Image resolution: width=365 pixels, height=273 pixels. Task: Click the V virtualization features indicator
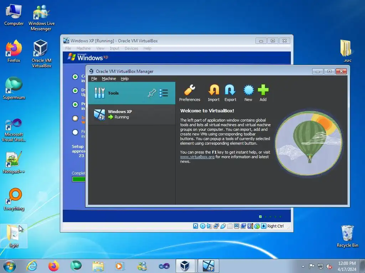click(x=250, y=226)
